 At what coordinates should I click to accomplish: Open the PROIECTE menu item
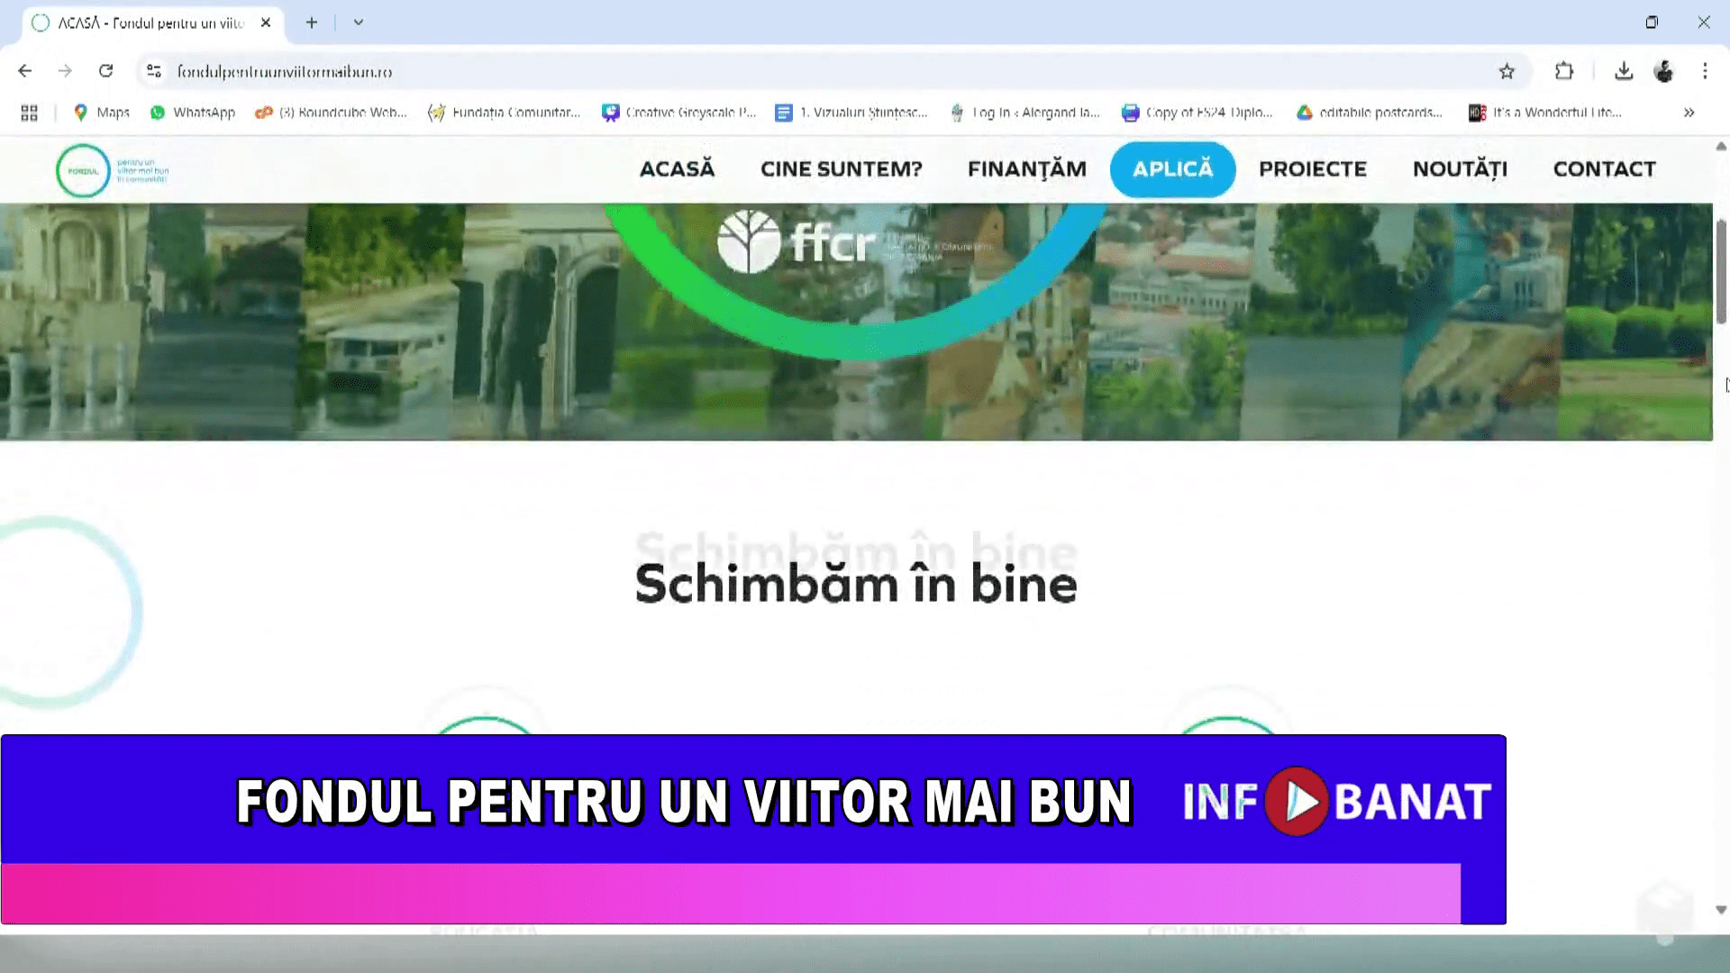1313,169
